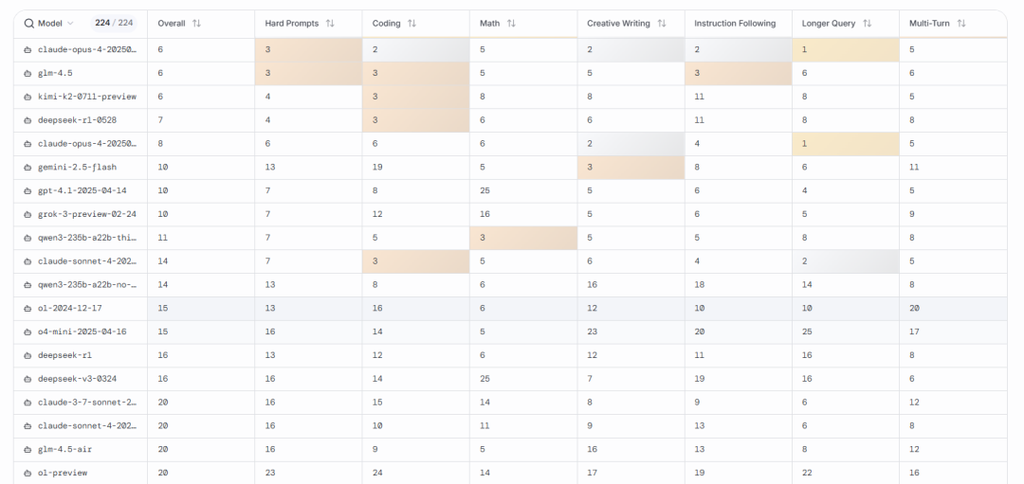Screen dimensions: 1024x484
Task: Click the model icon next to deepseek-r1-0528
Action: [28, 120]
